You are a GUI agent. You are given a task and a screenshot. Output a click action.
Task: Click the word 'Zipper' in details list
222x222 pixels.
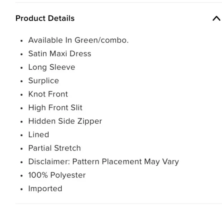pos(90,121)
